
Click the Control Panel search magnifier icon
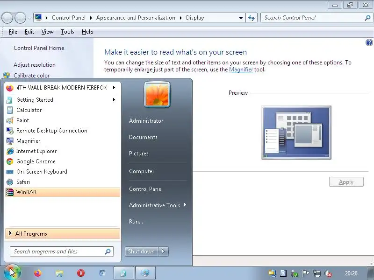pos(367,18)
